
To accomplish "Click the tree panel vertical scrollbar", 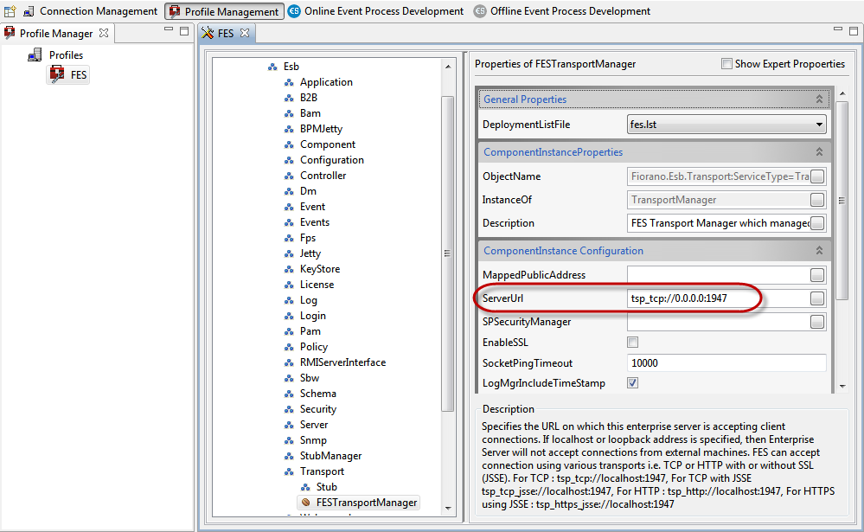I will tap(447, 253).
